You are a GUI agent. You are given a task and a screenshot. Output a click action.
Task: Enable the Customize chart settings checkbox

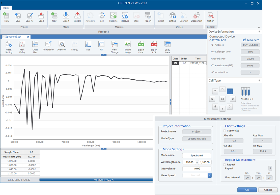point(225,131)
